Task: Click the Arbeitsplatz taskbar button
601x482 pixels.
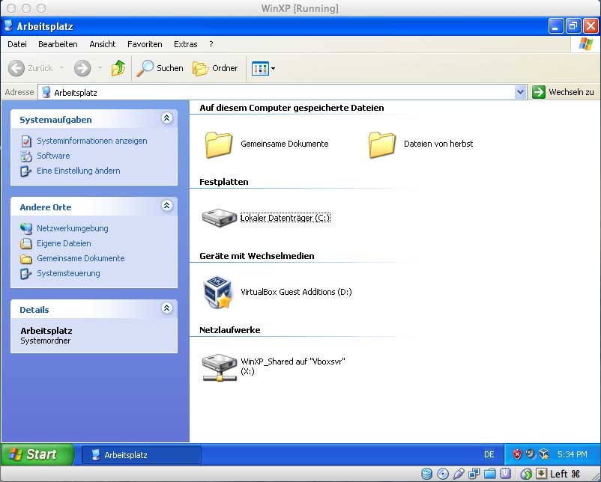Action: (142, 455)
